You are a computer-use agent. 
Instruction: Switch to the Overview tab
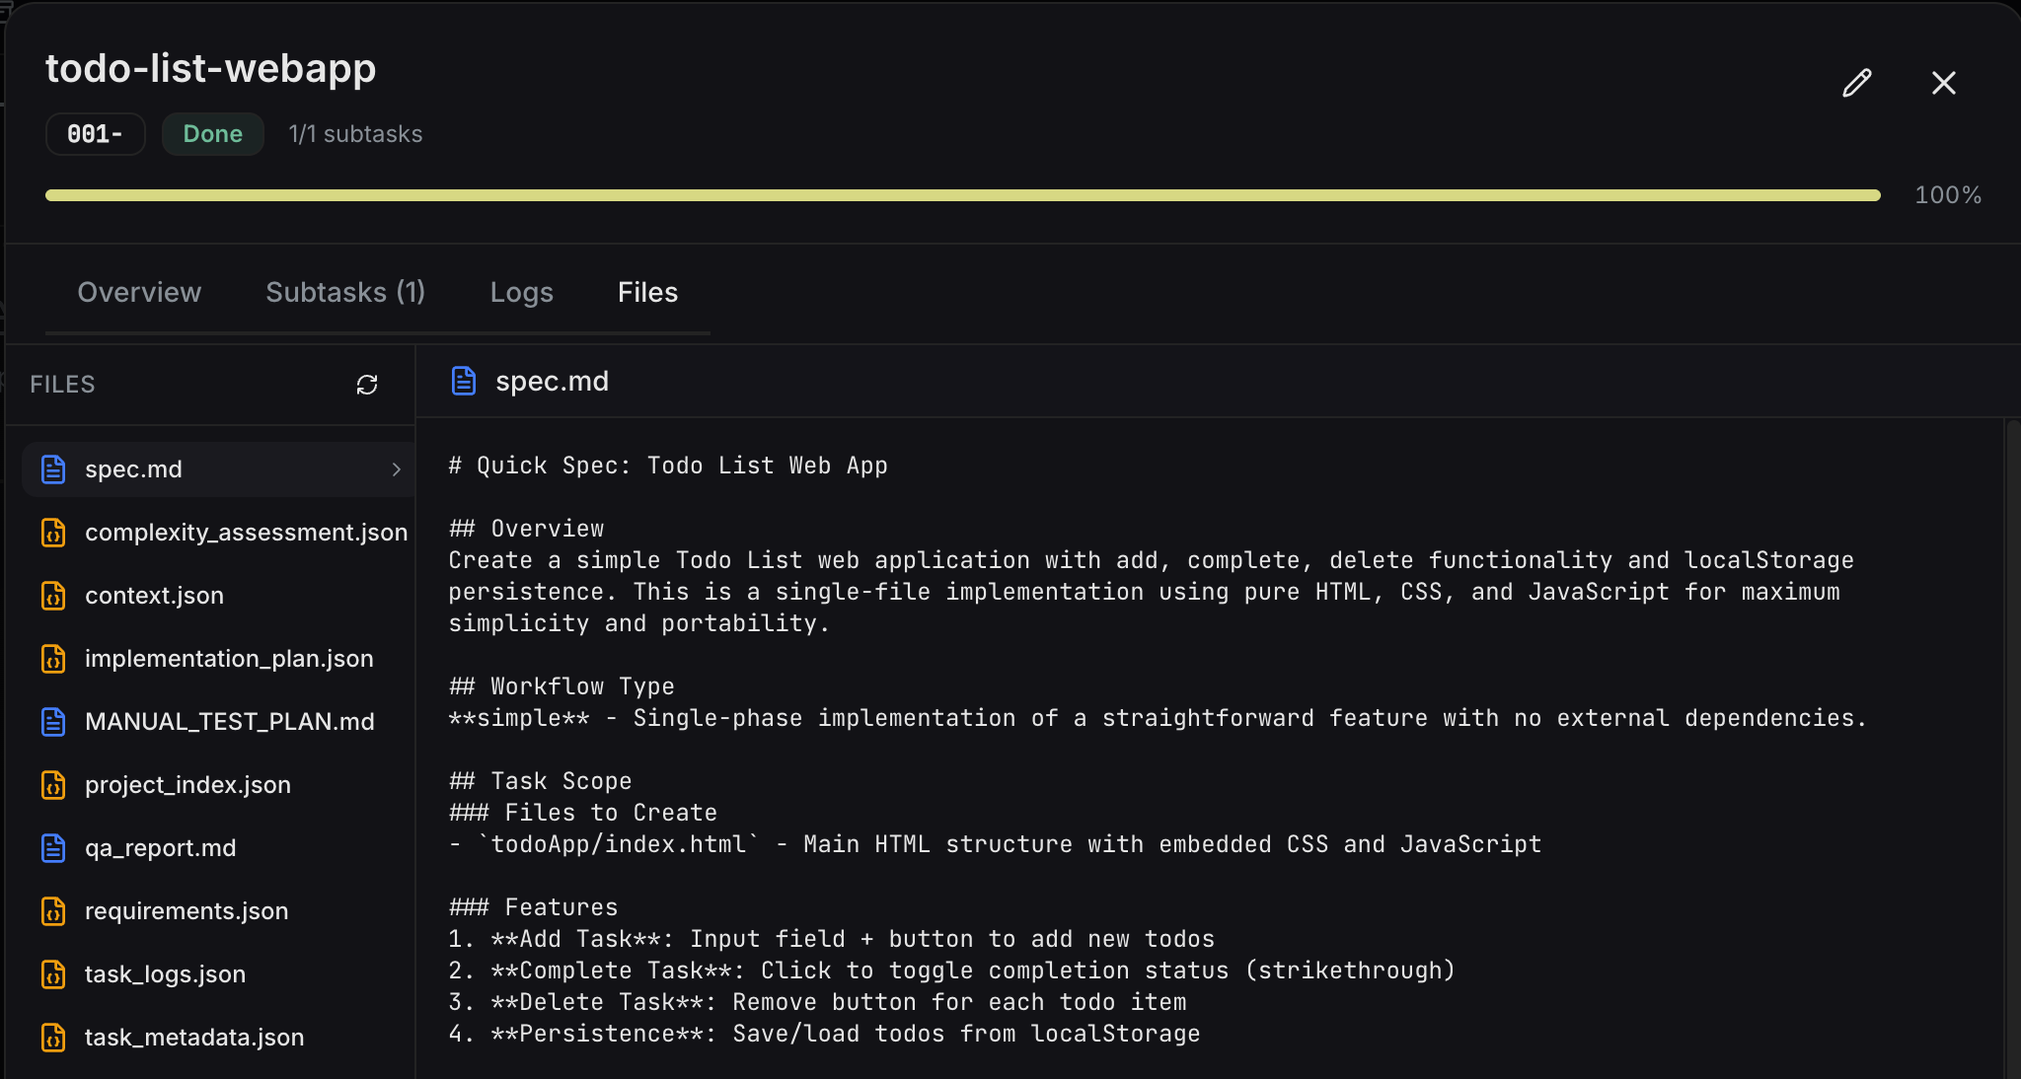point(139,292)
